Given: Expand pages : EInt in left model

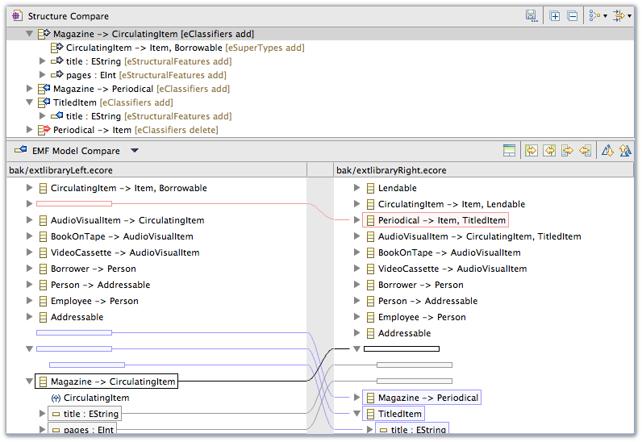Looking at the screenshot, I should (x=42, y=430).
